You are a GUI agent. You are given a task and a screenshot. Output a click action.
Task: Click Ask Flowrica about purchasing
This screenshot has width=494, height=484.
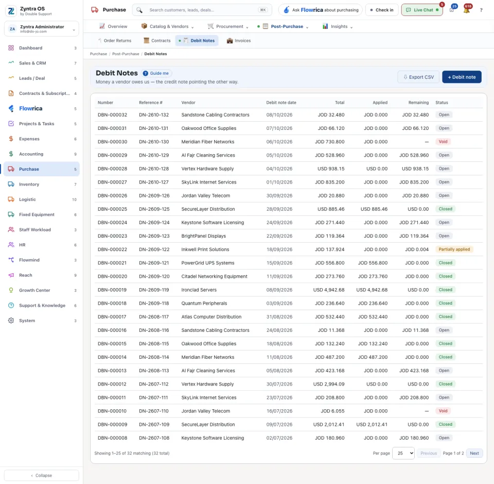coord(321,10)
